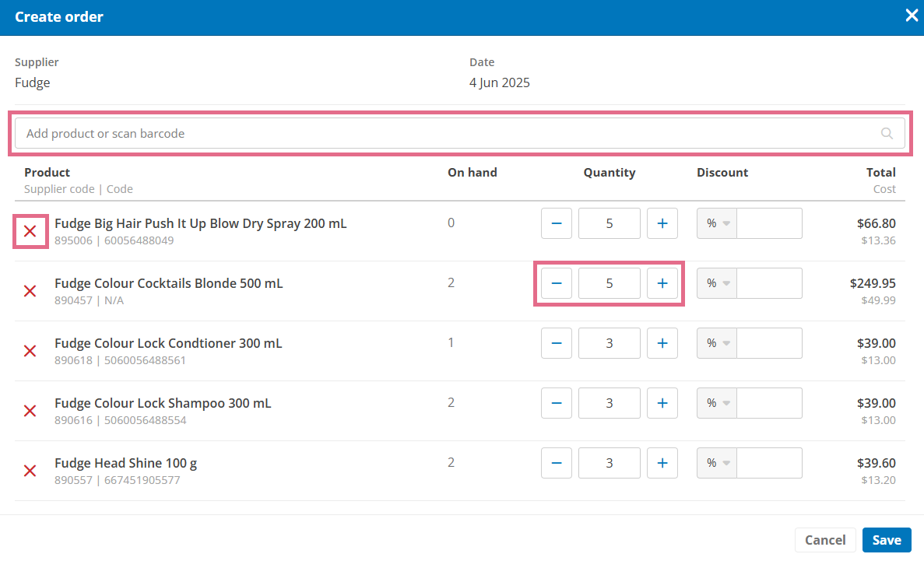Open discount type dropdown for Big Hair Spray
This screenshot has width=924, height=561.
717,223
